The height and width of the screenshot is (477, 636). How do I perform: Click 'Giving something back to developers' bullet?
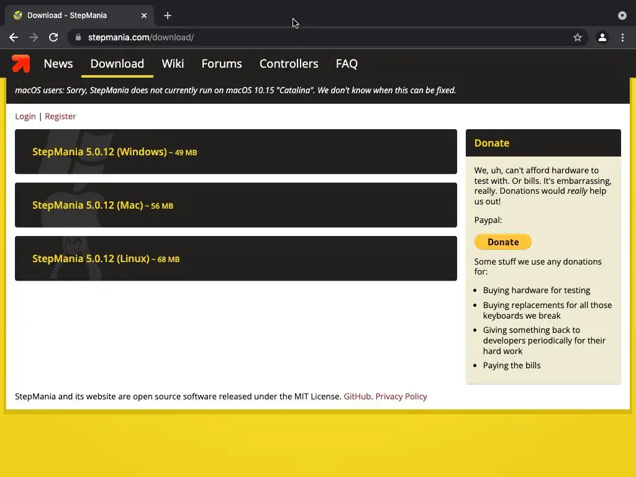coord(544,340)
